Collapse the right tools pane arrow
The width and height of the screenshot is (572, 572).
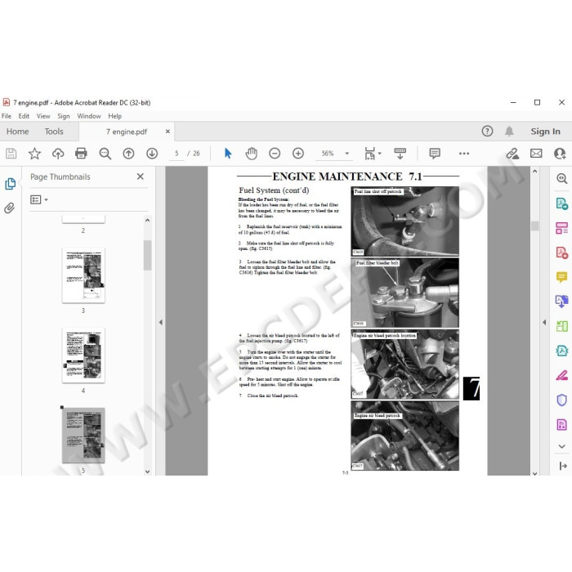[x=544, y=322]
